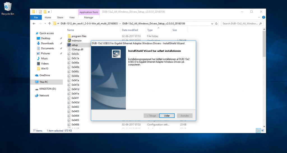Click Udfør to finish the InstallShield Wizard

click(x=167, y=116)
